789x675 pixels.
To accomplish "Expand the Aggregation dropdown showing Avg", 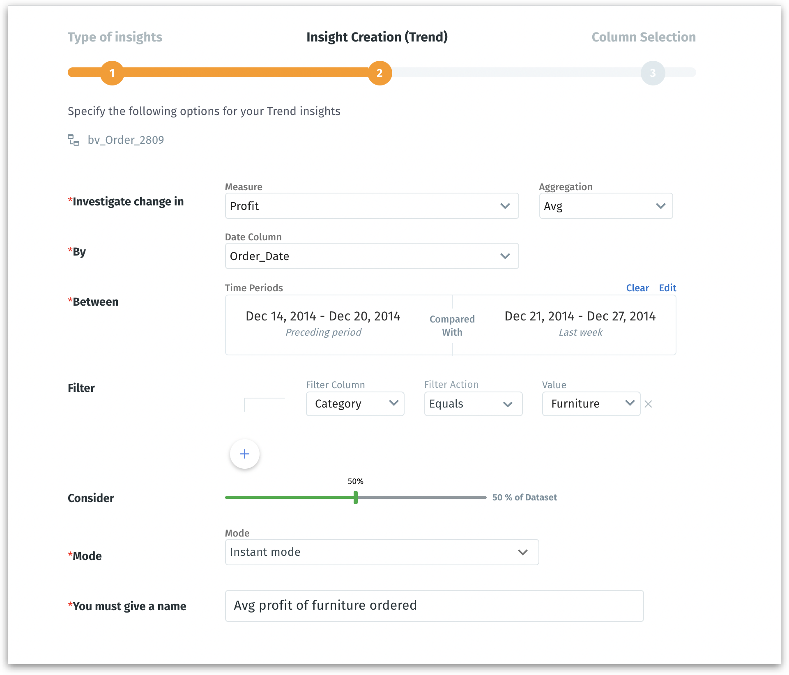I will 605,206.
